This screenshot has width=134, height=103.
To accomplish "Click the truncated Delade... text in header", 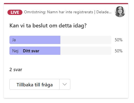I will 104,12.
